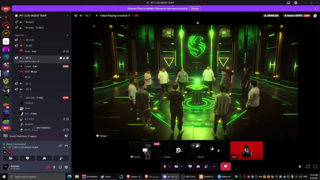Mute microphone in user panel
The height and width of the screenshot is (180, 320).
point(54,167)
